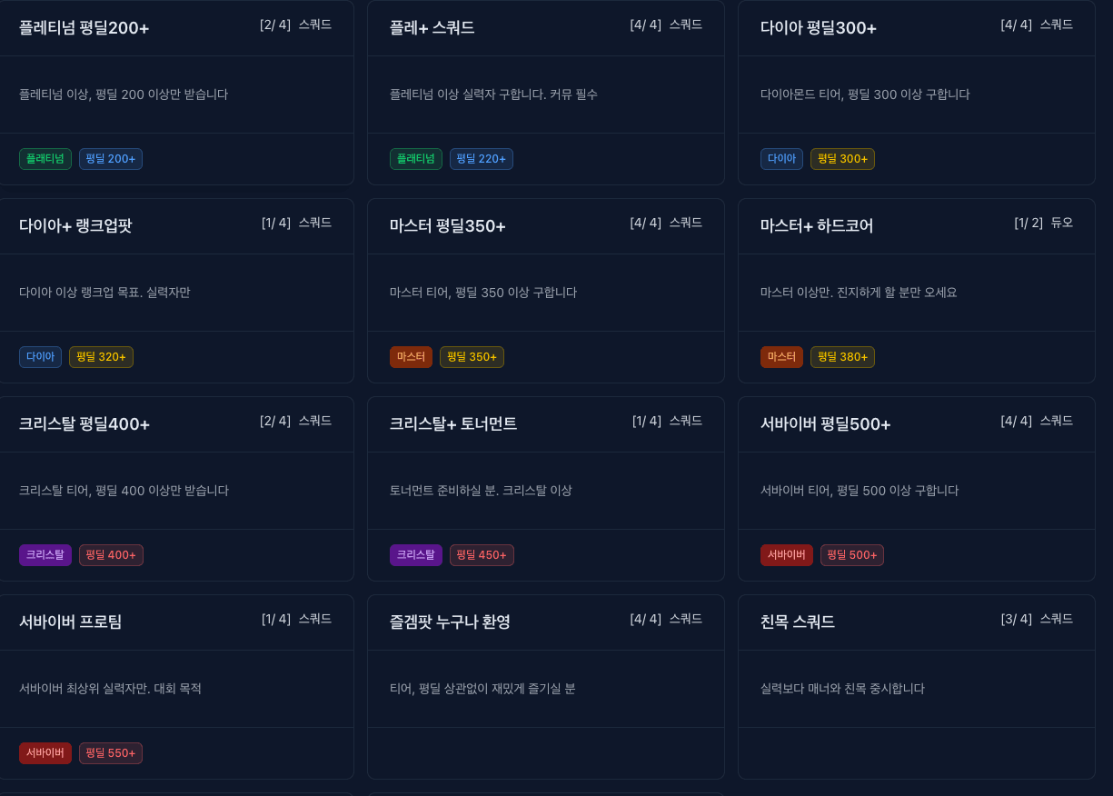Select the 서바이버 badge on 서바이버 프로팀
This screenshot has height=796, width=1113.
(x=45, y=752)
